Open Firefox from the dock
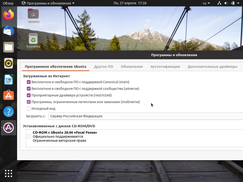The height and width of the screenshot is (182, 243). (x=9, y=15)
